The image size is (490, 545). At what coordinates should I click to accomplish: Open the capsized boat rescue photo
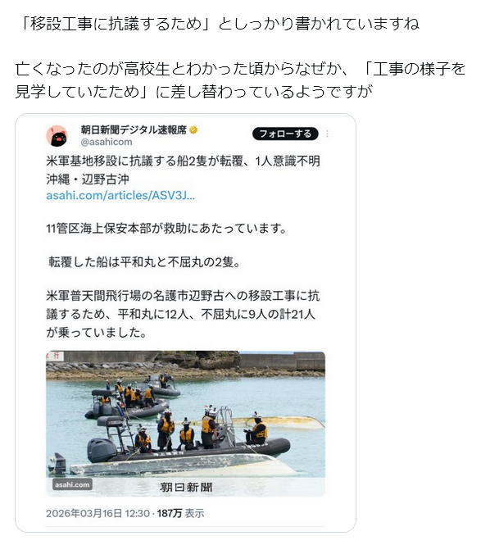coord(185,423)
